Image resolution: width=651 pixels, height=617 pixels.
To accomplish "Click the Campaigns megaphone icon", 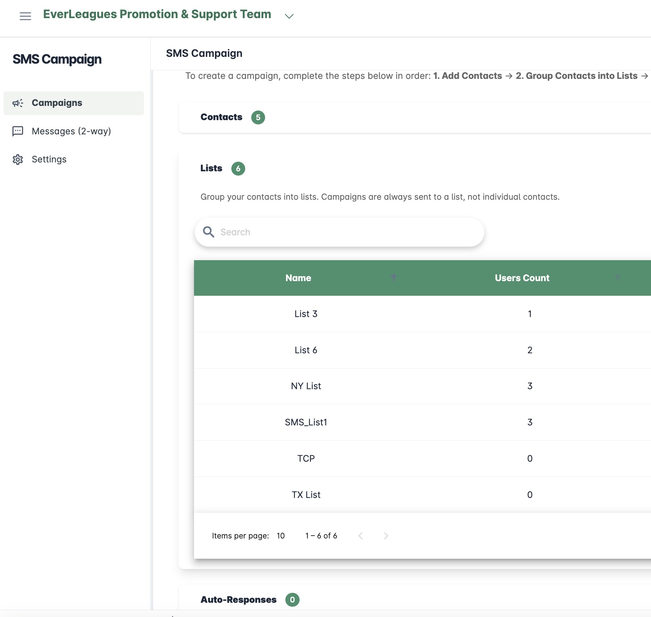I will pyautogui.click(x=18, y=103).
